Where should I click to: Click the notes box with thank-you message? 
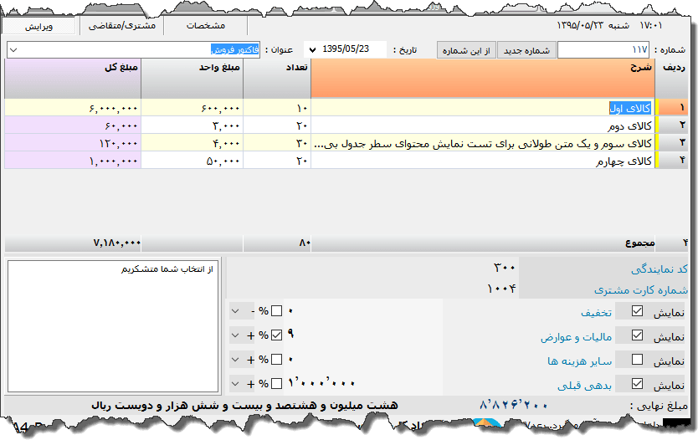pyautogui.click(x=113, y=325)
